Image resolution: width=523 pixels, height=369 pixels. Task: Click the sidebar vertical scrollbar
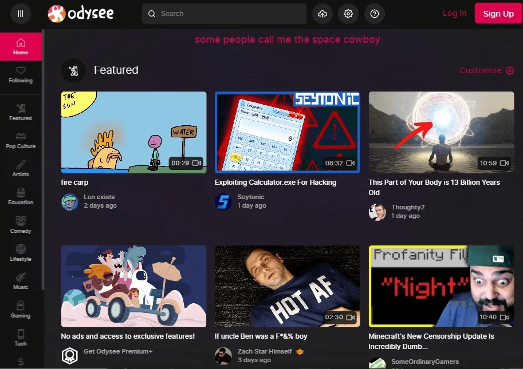(43, 160)
